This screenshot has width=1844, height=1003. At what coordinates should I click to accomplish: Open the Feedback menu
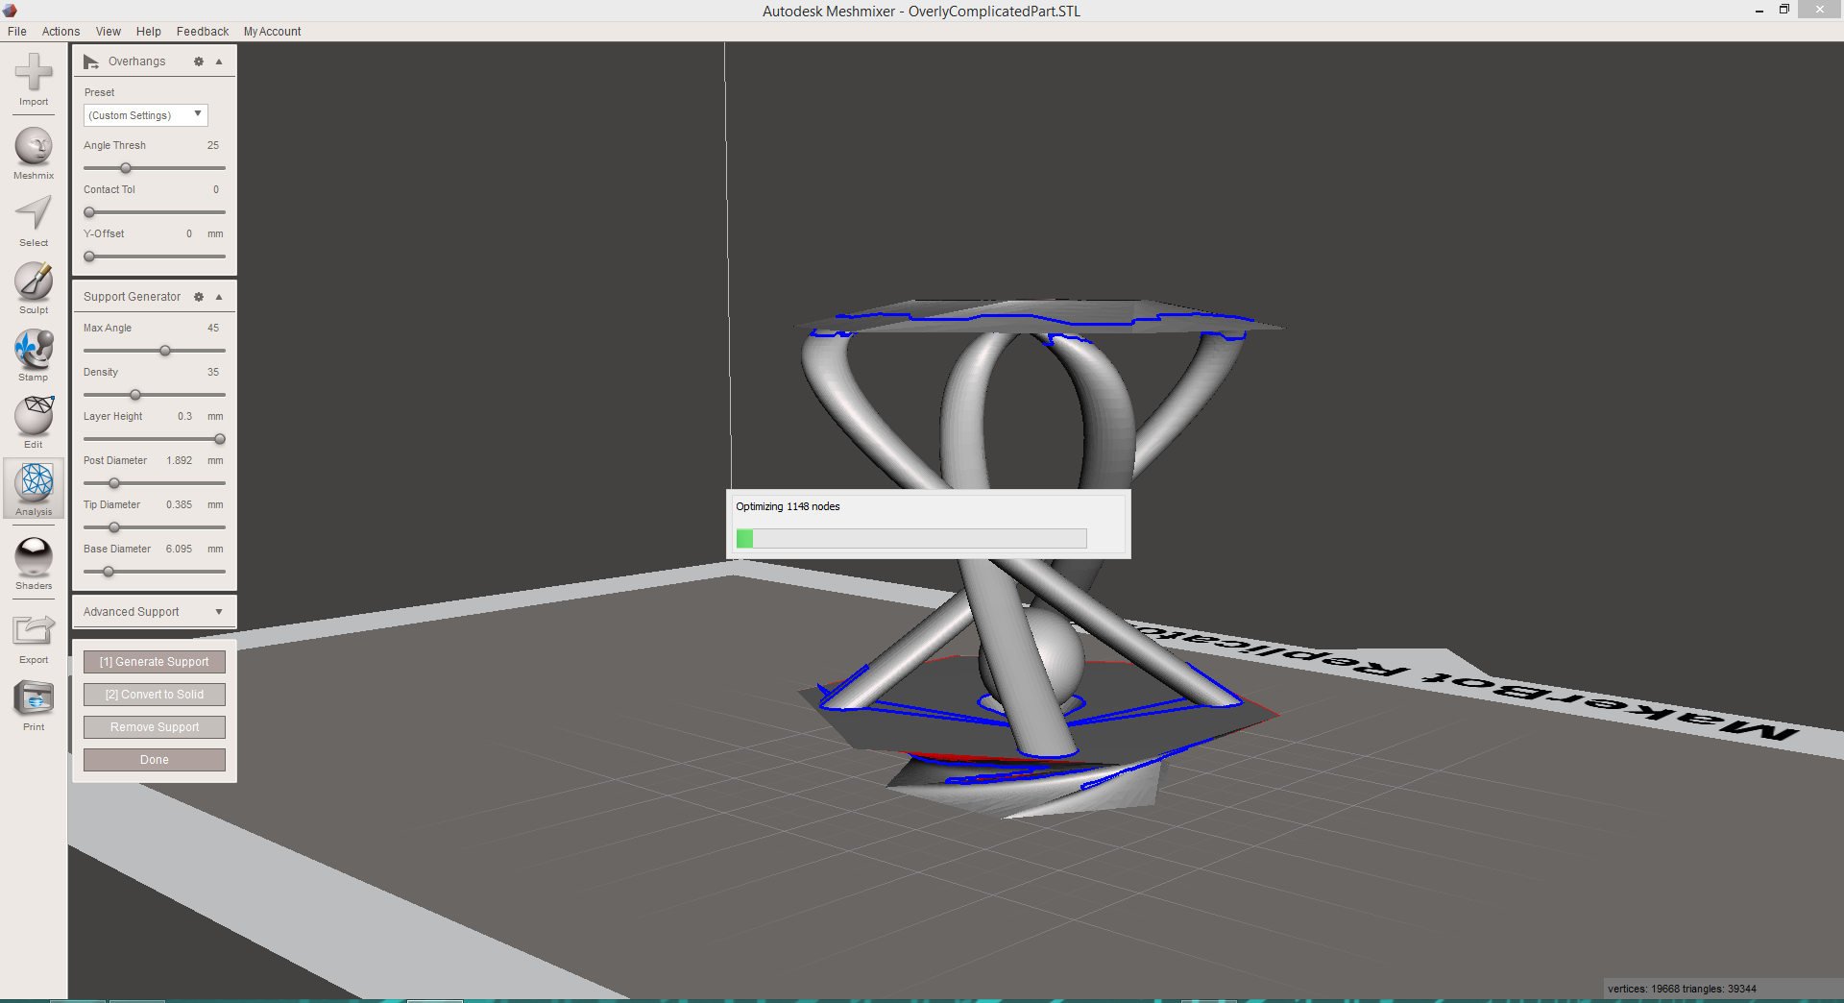point(203,32)
